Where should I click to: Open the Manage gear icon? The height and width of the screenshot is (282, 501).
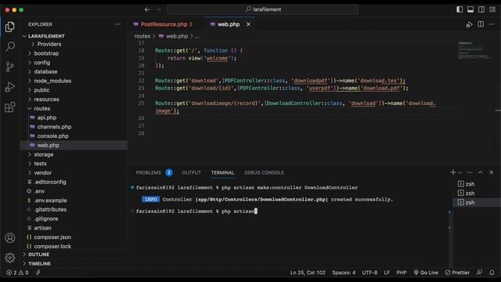pyautogui.click(x=10, y=258)
